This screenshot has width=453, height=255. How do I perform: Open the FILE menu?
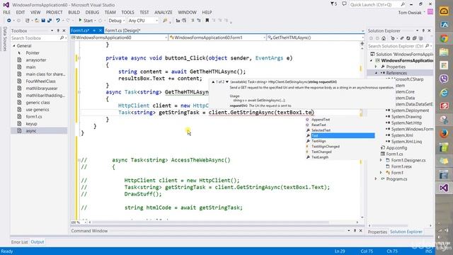(6, 13)
